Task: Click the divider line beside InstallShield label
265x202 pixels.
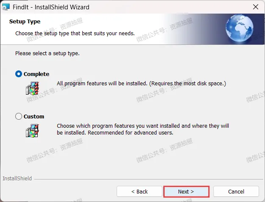Action: (149, 179)
